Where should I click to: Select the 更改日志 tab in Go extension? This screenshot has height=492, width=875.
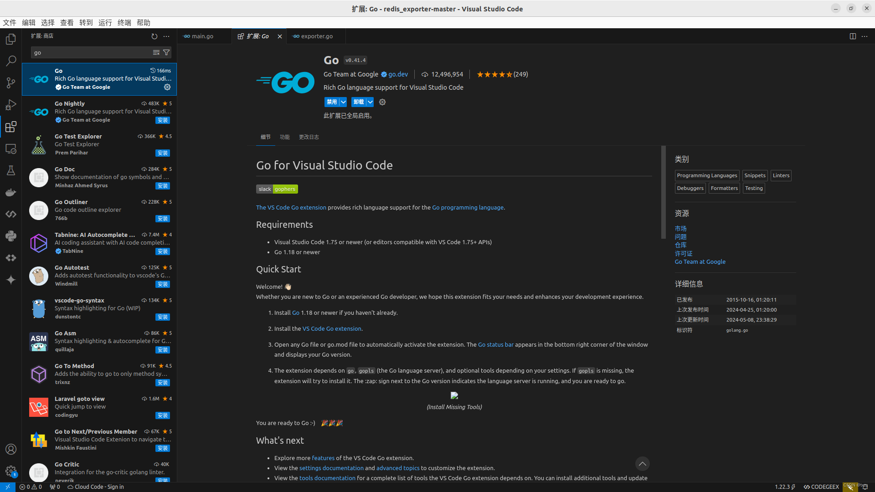coord(309,136)
